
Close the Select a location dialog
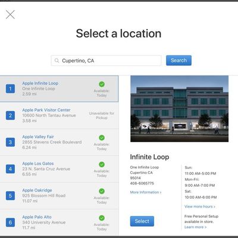(10, 14)
